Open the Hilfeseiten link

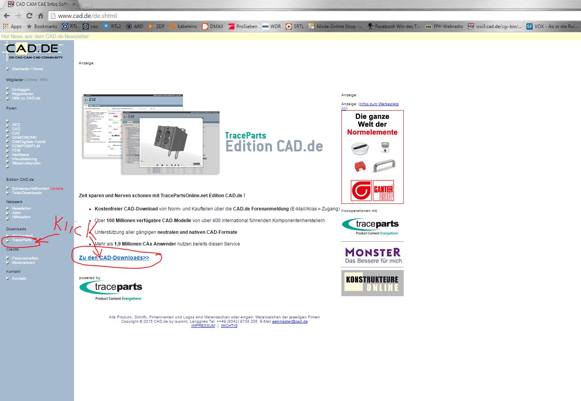[21, 217]
